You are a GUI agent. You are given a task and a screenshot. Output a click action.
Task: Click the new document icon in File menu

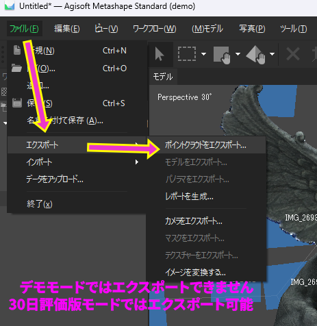pos(17,50)
